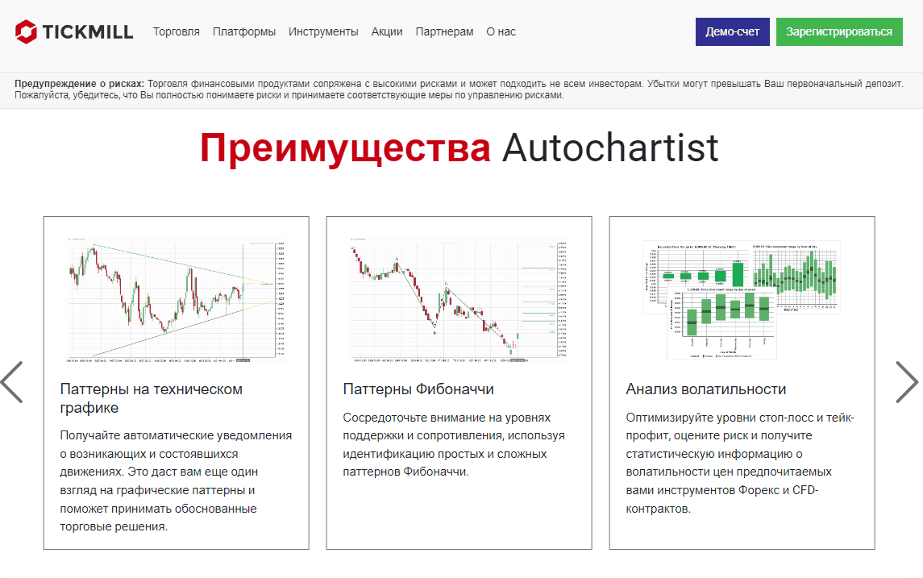This screenshot has height=578, width=923.
Task: Click the Преимущества Autochartist title
Action: (459, 148)
